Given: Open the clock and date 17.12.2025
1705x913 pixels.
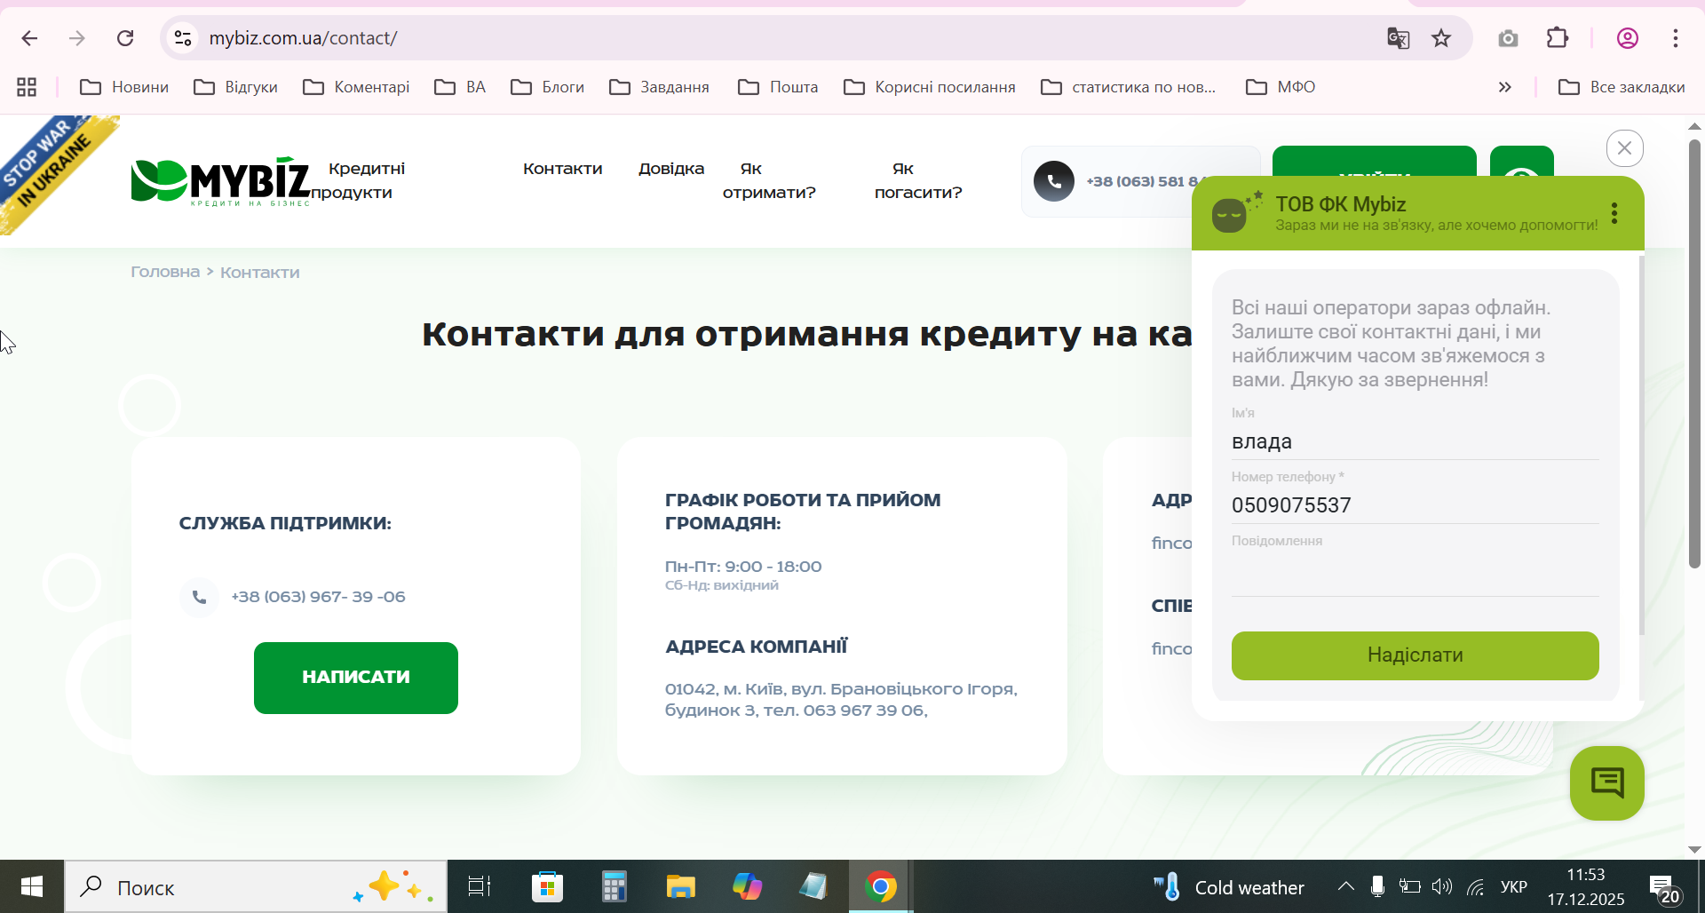Looking at the screenshot, I should [1586, 886].
